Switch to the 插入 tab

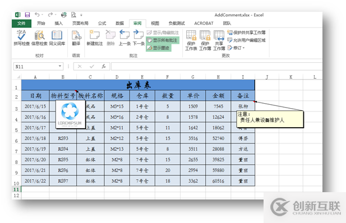(x=59, y=24)
